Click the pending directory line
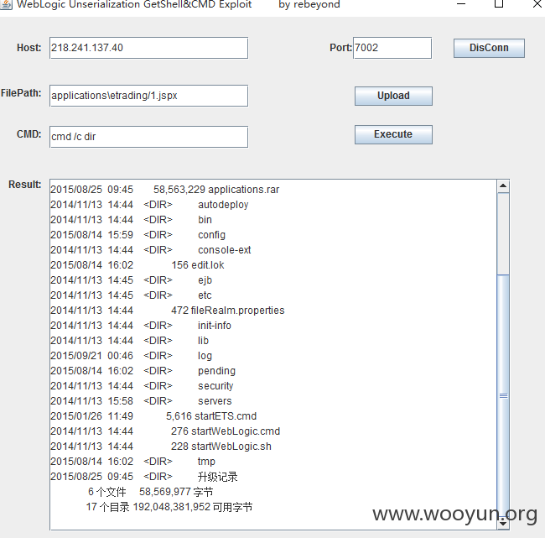545x538 pixels. 143,371
